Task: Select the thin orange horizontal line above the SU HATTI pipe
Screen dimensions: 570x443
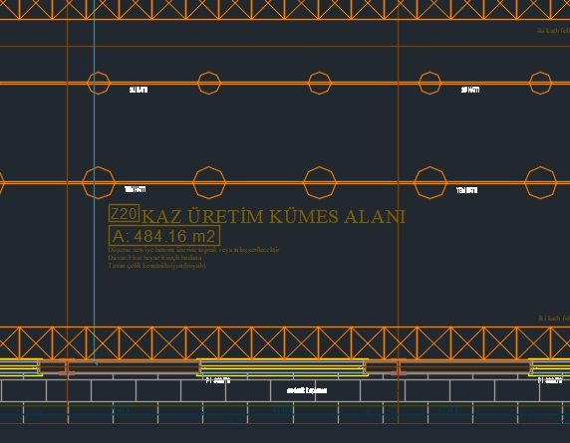Action: tap(285, 47)
